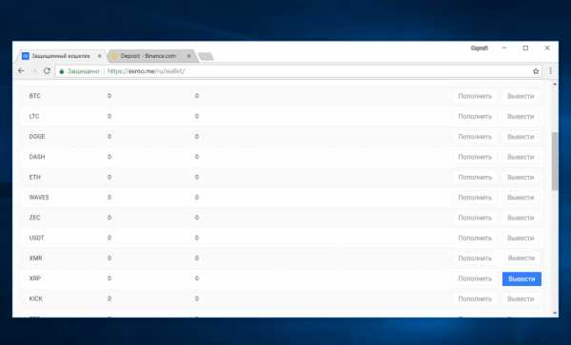
Task: Reload the page with refresh icon
Action: [47, 71]
